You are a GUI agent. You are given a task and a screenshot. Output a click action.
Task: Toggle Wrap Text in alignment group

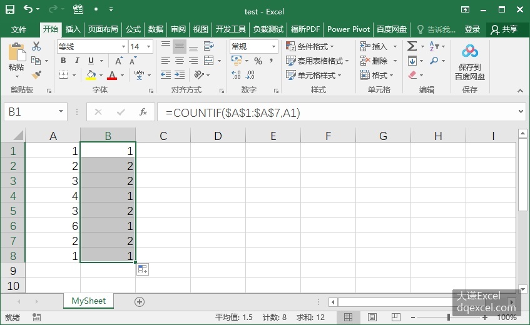coord(209,46)
